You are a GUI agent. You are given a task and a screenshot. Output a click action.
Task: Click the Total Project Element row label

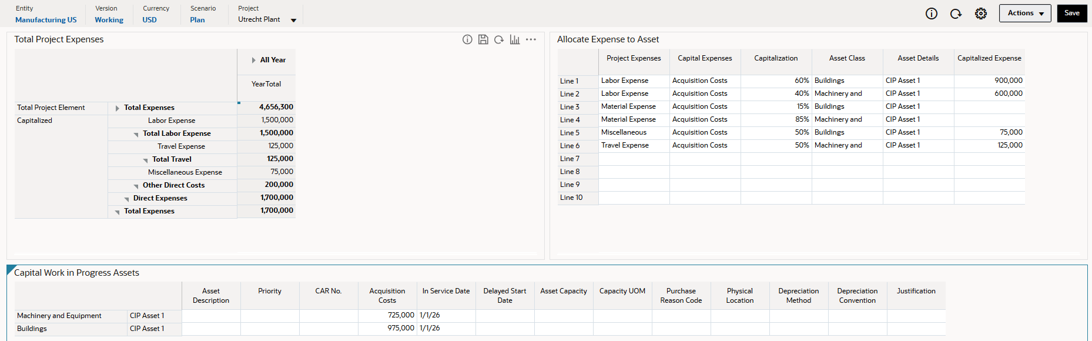[61, 108]
